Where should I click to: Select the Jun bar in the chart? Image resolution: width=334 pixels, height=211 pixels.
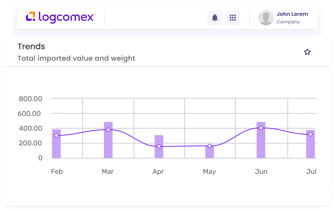261,145
